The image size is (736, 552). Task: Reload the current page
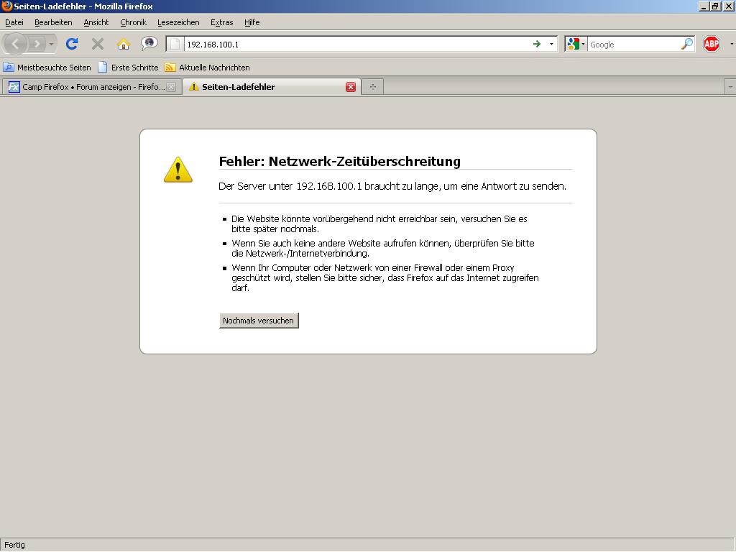click(x=72, y=44)
